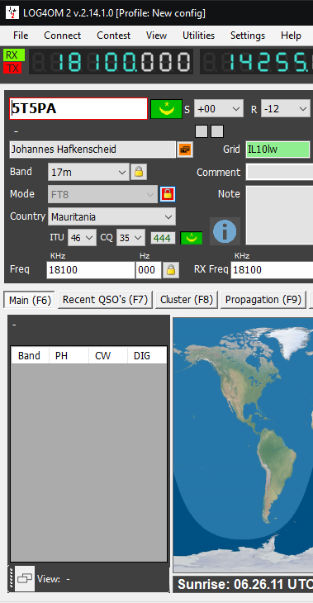The width and height of the screenshot is (313, 603).
Task: Click the Sunrise 06.26.11 UTC text
Action: (x=245, y=584)
